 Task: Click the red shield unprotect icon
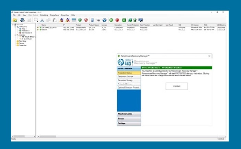point(86,20)
